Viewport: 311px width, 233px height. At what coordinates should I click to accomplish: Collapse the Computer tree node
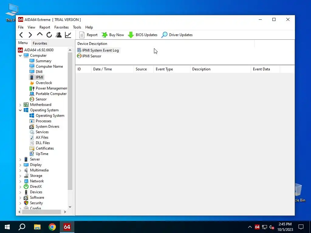coord(20,56)
